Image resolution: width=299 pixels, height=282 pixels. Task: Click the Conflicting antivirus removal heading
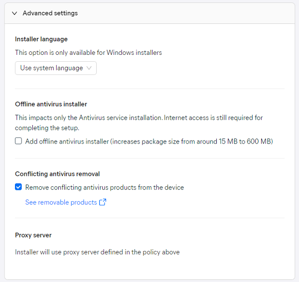(57, 174)
